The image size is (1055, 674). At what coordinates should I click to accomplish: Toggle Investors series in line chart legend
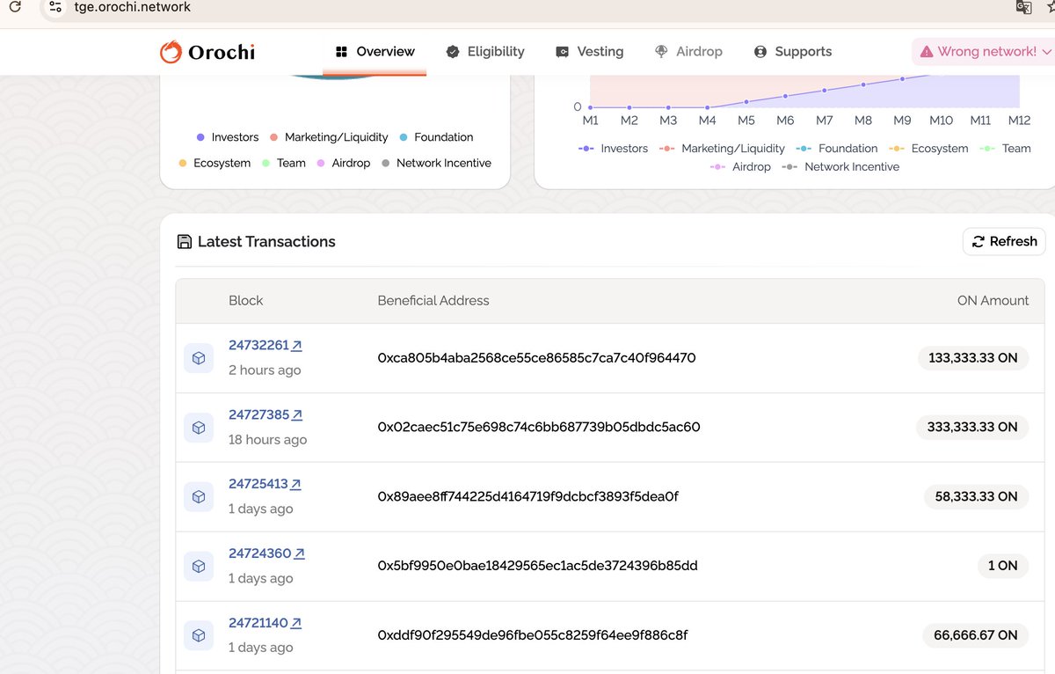click(x=613, y=149)
